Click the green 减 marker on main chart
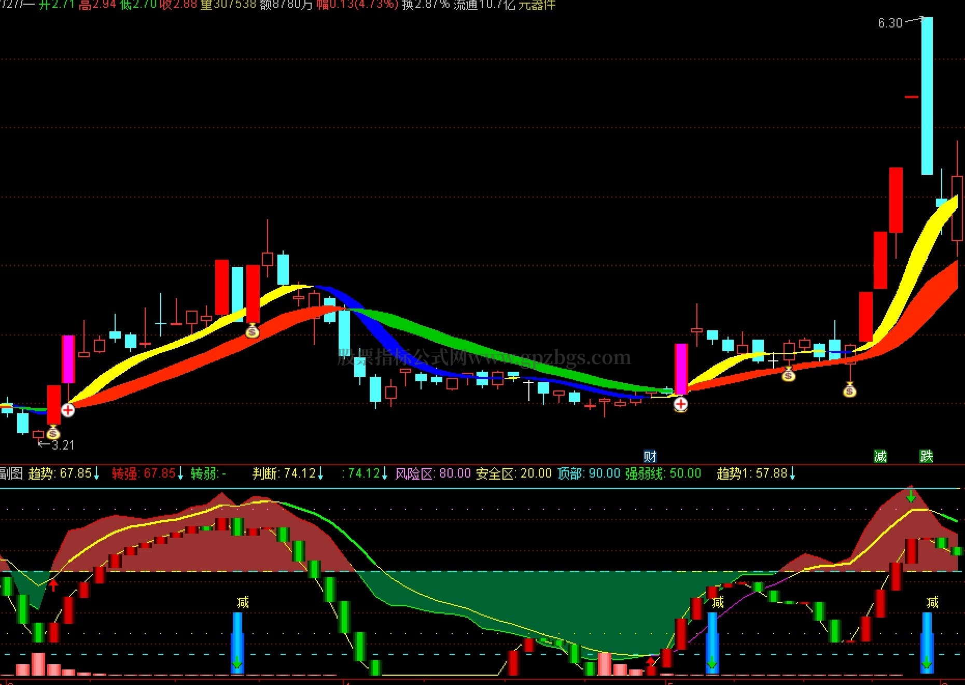965x685 pixels. tap(880, 456)
